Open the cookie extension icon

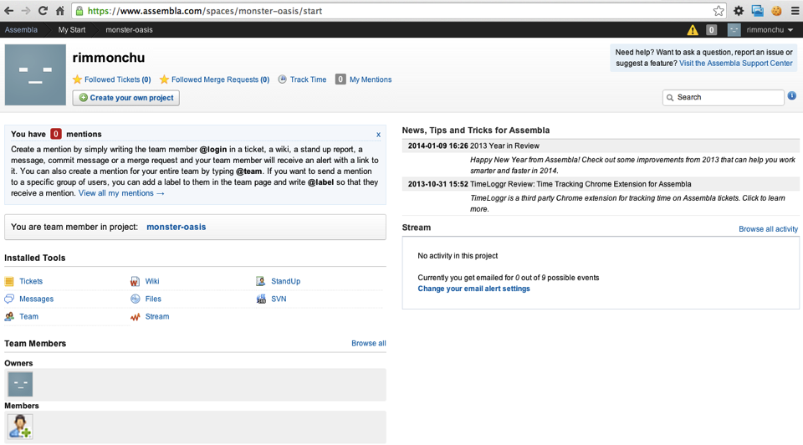pyautogui.click(x=776, y=11)
